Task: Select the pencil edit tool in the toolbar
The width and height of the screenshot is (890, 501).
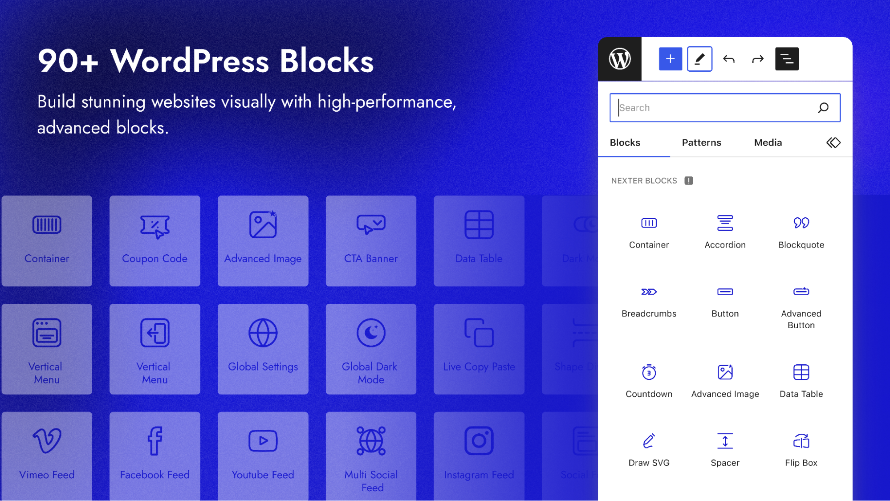Action: pyautogui.click(x=699, y=58)
